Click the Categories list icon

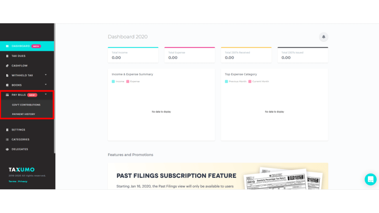(x=7, y=140)
